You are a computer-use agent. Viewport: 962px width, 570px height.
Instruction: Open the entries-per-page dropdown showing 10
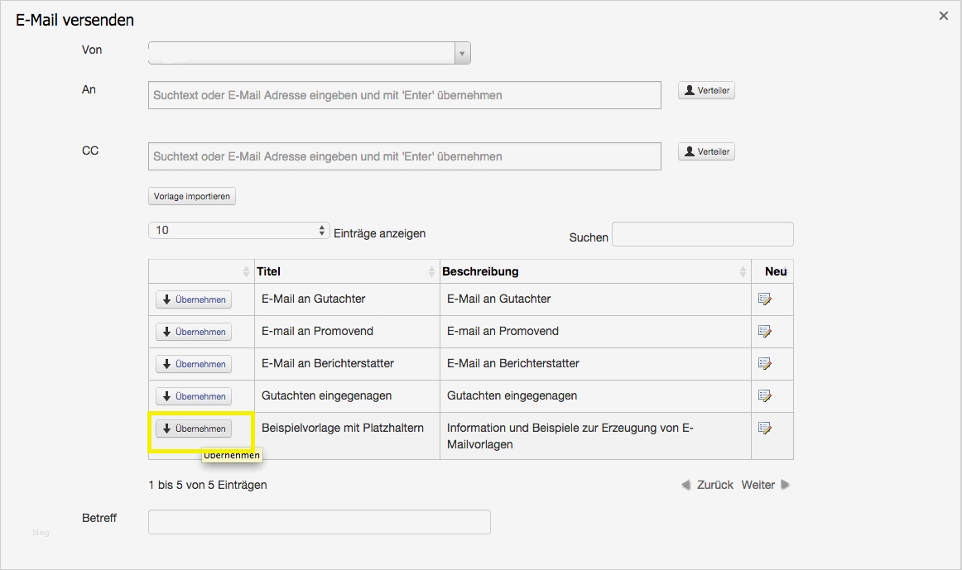[240, 231]
